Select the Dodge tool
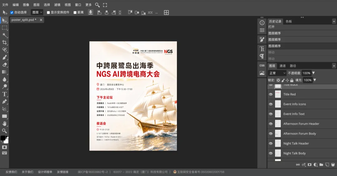The width and height of the screenshot is (337, 176). click(x=4, y=87)
